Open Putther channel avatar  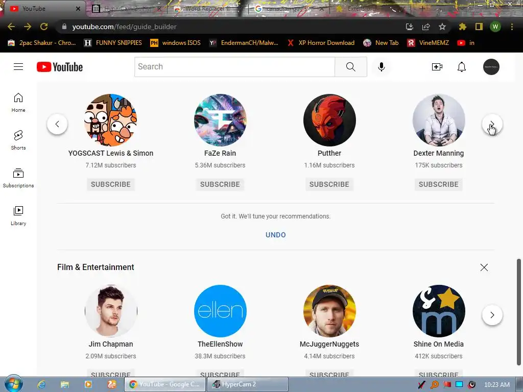(329, 120)
